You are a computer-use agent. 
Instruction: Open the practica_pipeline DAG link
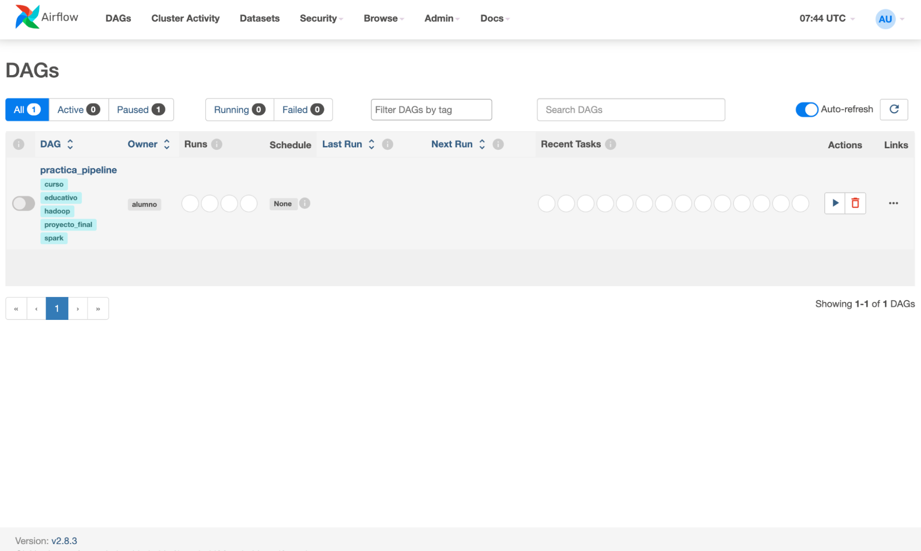(78, 170)
